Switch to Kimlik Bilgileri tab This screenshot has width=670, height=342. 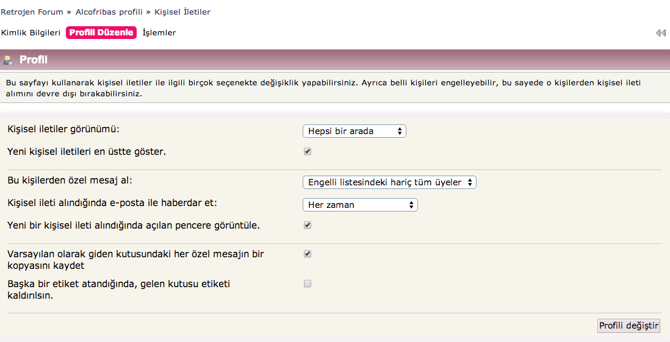point(31,32)
